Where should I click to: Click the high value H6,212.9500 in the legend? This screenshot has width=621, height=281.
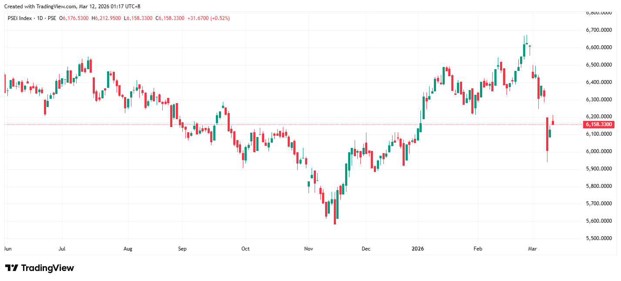point(106,18)
